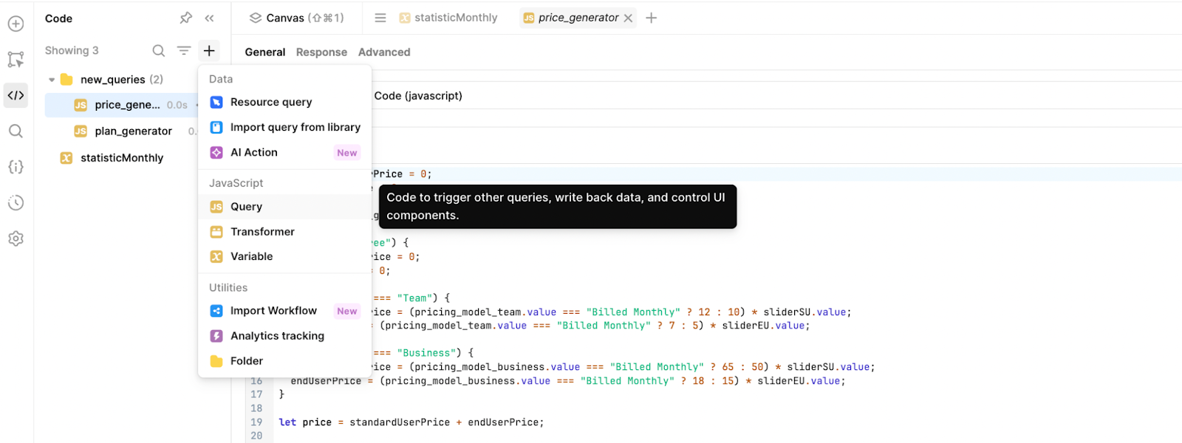1182x443 pixels.
Task: Close the price_generator tab
Action: pyautogui.click(x=628, y=18)
